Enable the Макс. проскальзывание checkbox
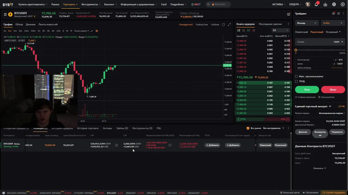The width and height of the screenshot is (348, 195). coord(296,76)
